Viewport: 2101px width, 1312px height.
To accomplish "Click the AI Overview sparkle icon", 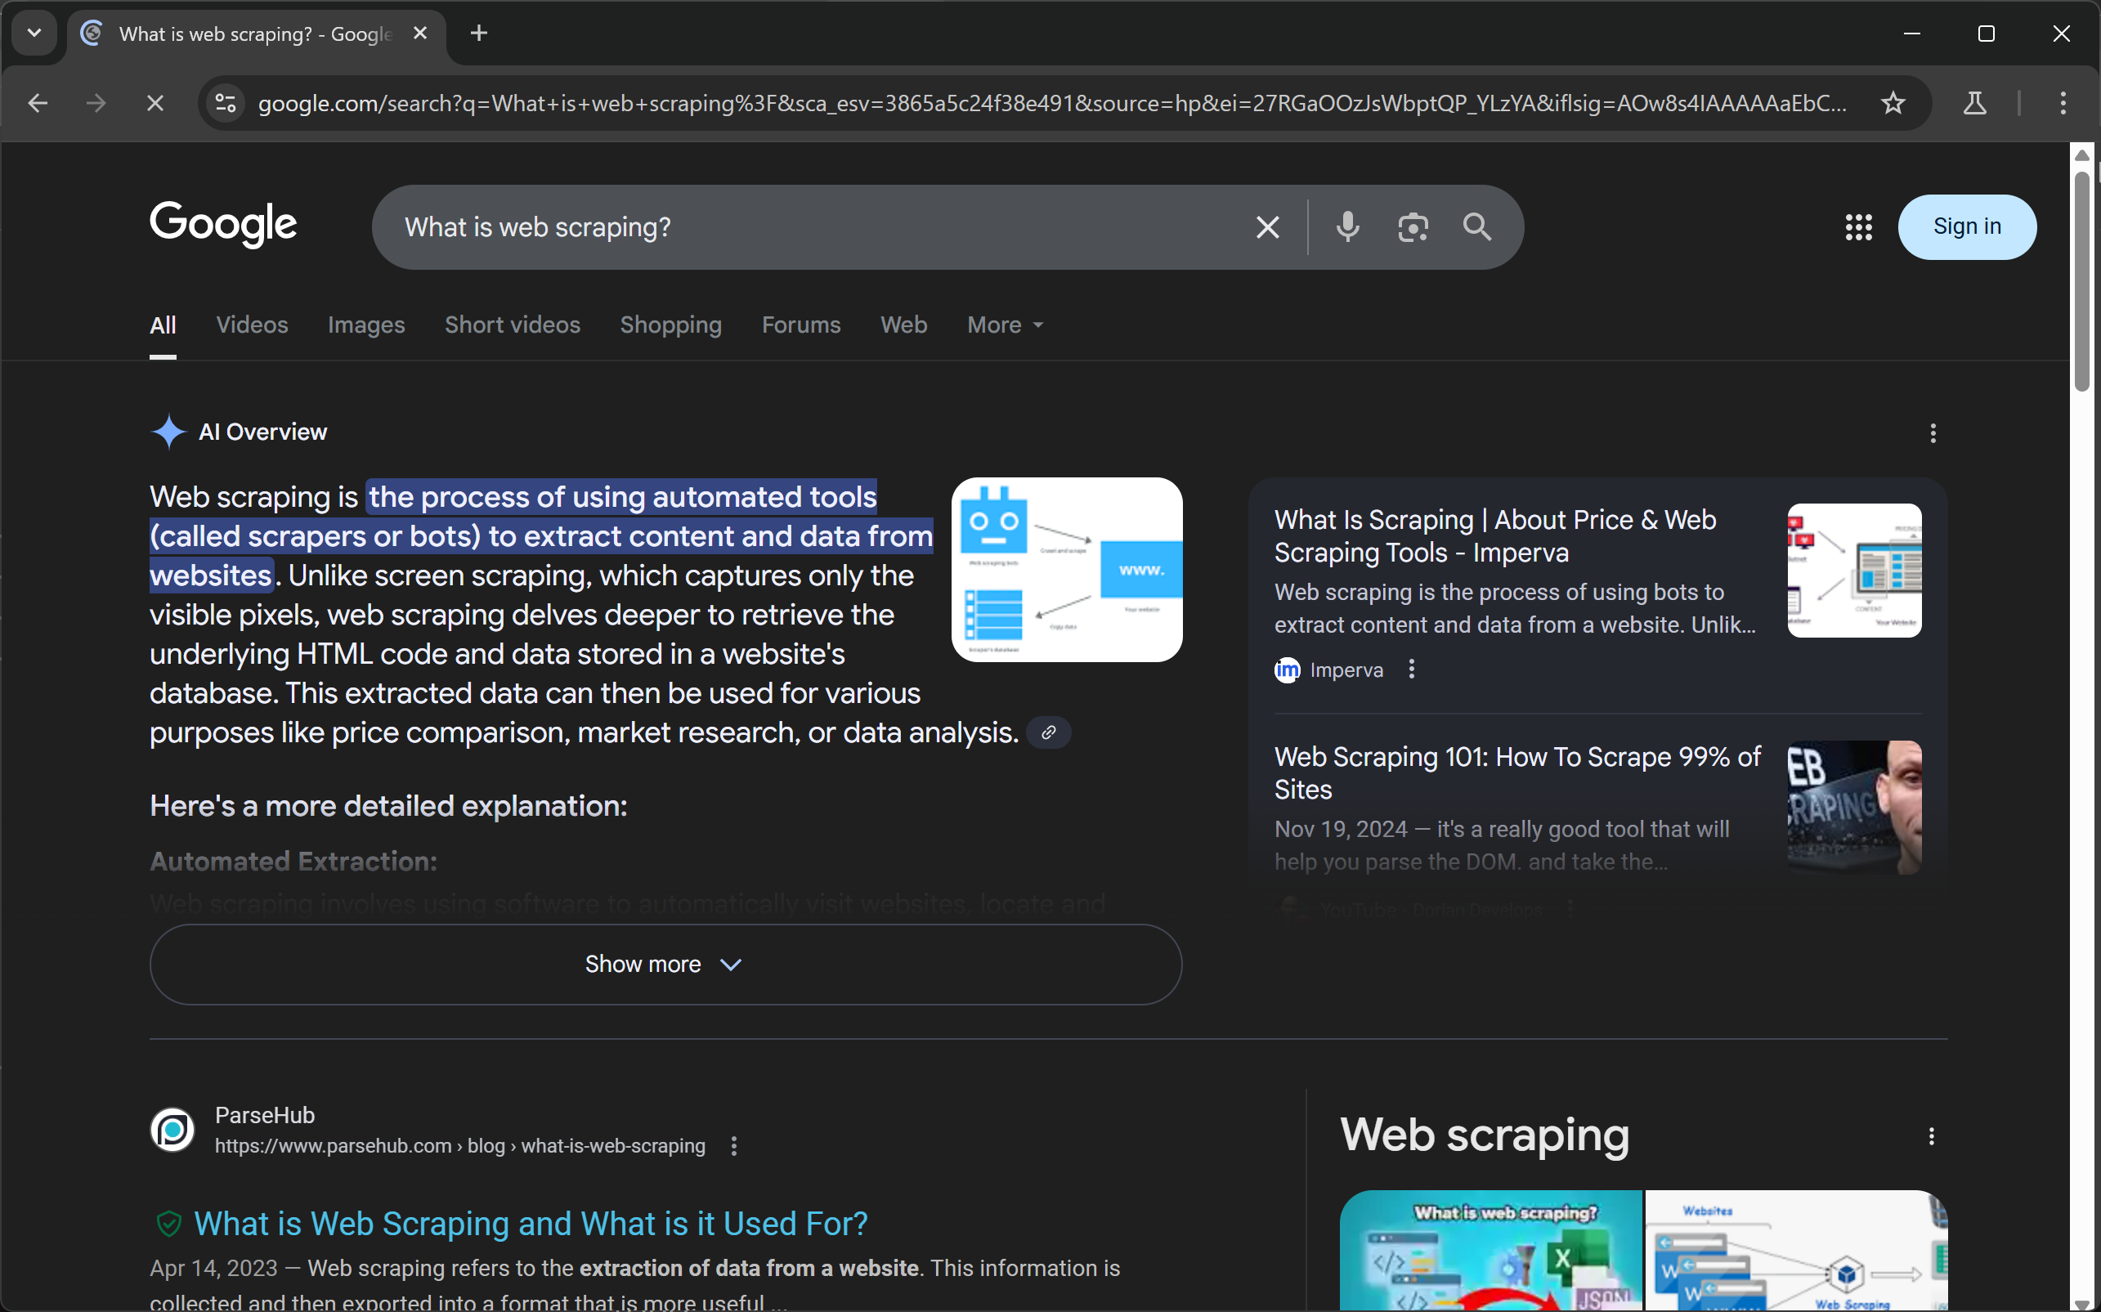I will [168, 432].
